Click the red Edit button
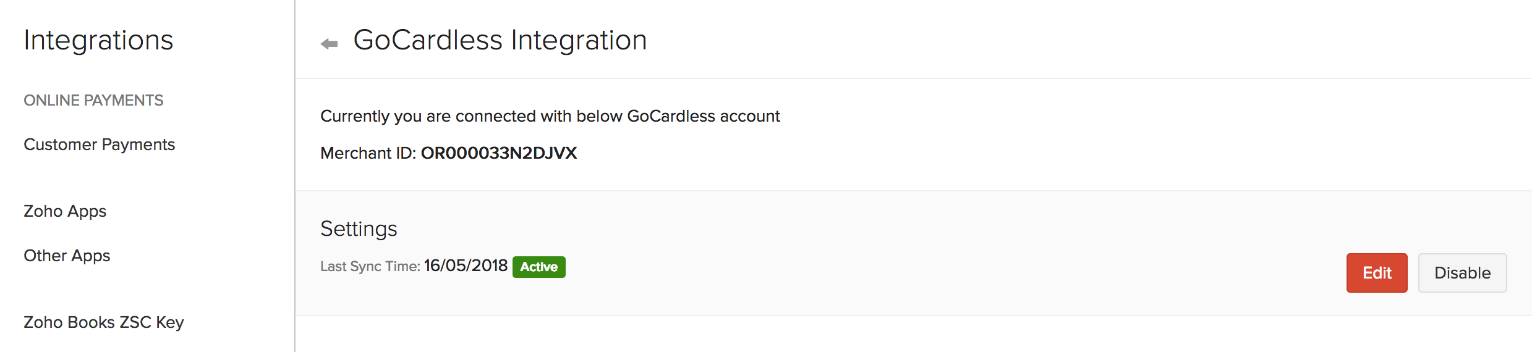1532x352 pixels. coord(1376,273)
